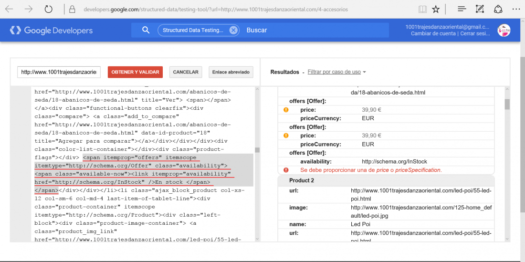Click results panel scrollbar thumb
Image resolution: width=525 pixels, height=262 pixels.
pos(507,105)
